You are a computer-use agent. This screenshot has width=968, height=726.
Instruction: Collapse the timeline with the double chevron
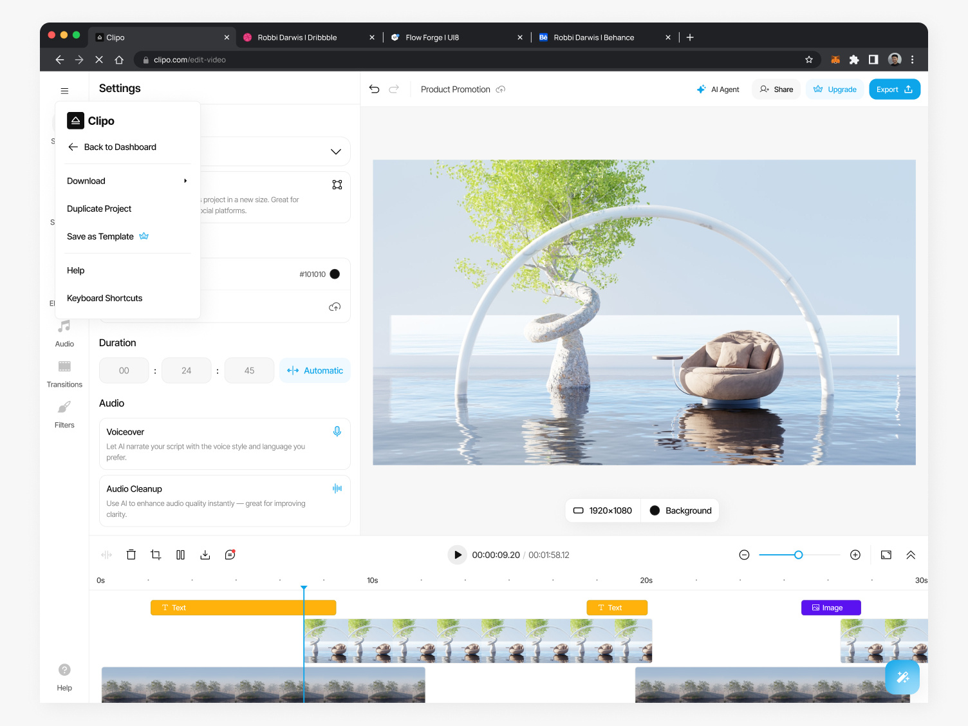tap(911, 554)
